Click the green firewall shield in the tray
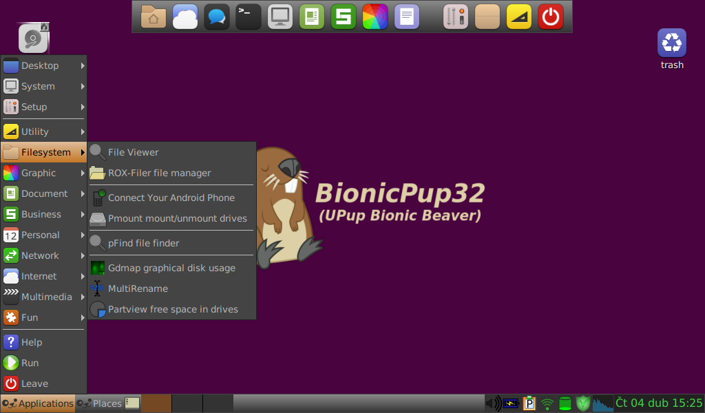This screenshot has height=413, width=705. pyautogui.click(x=582, y=403)
